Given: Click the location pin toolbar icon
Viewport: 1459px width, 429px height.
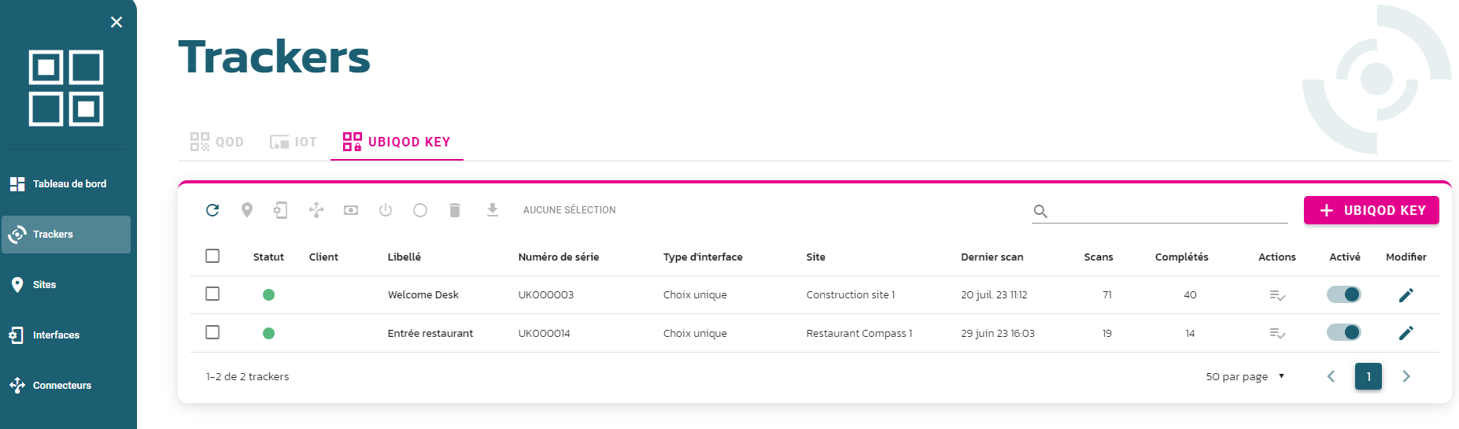Looking at the screenshot, I should pyautogui.click(x=247, y=210).
